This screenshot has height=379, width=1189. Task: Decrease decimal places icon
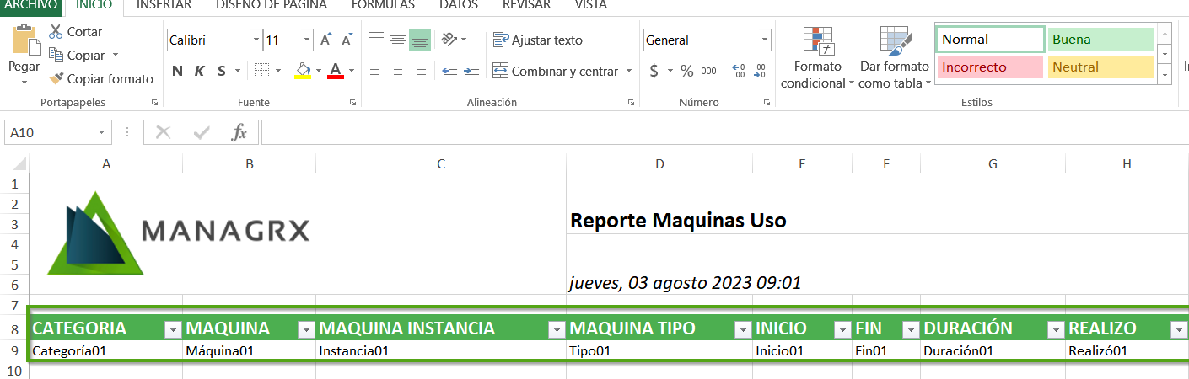[x=761, y=71]
